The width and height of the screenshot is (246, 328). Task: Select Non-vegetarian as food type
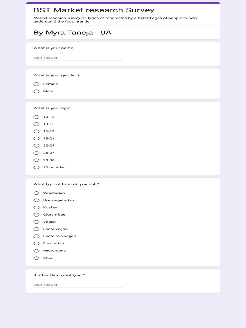coord(37,200)
